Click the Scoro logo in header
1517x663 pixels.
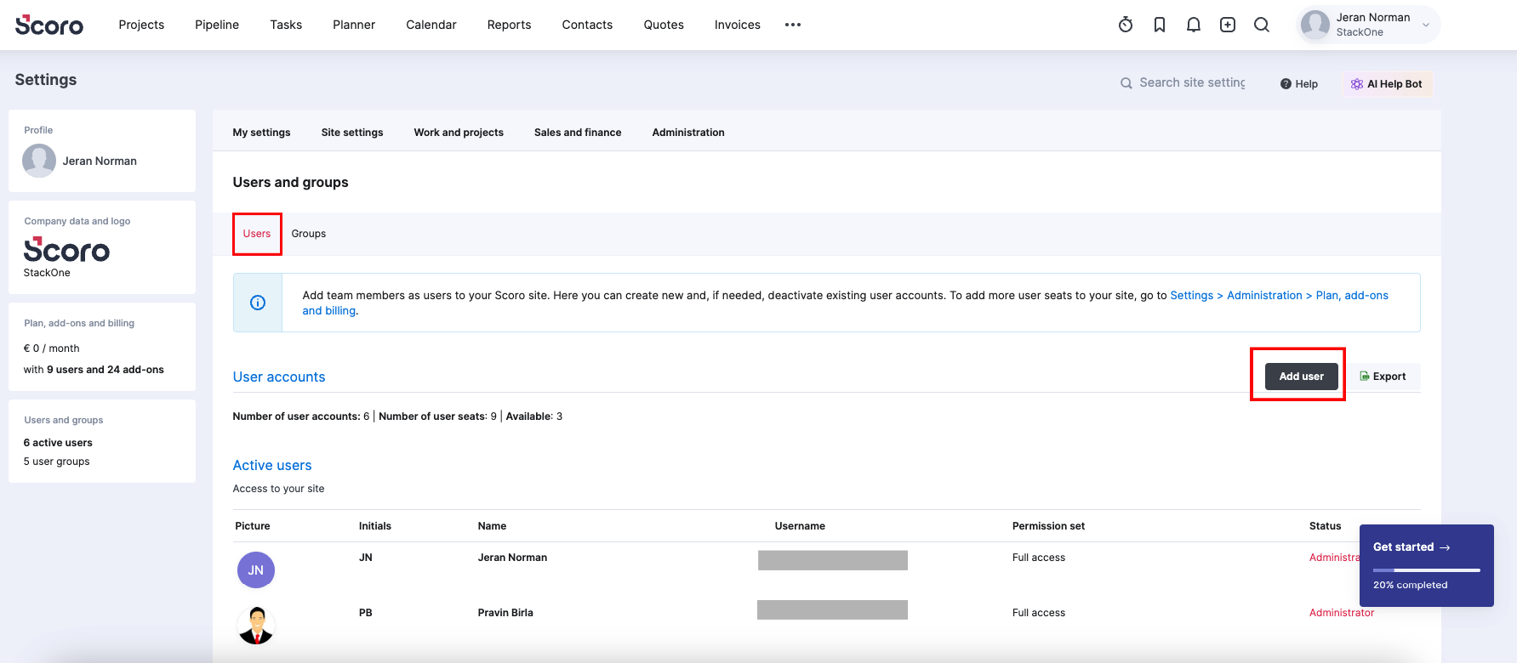49,25
